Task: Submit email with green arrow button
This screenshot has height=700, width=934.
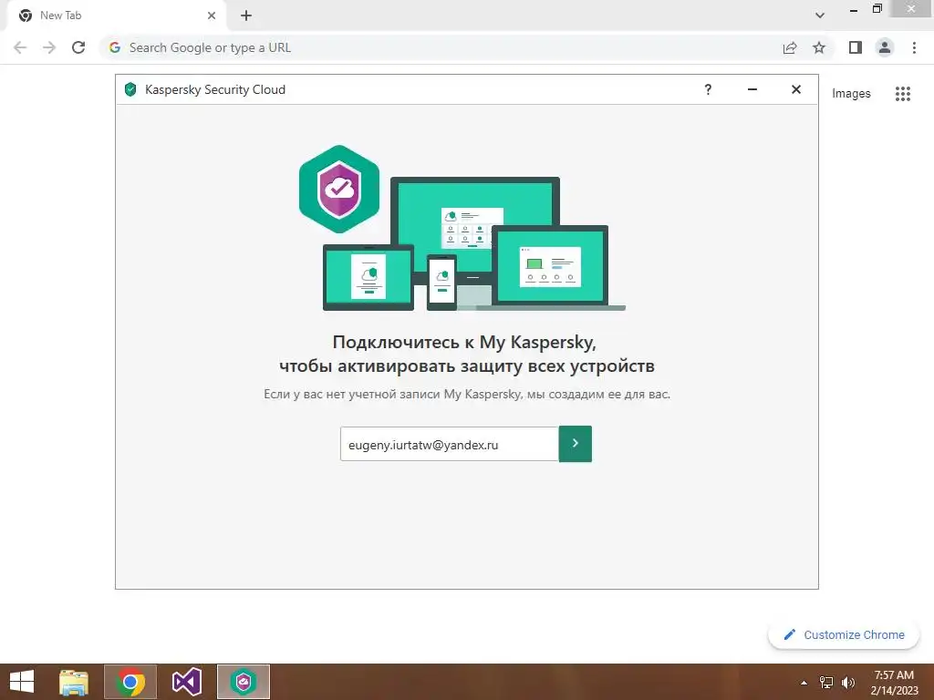Action: coord(575,444)
